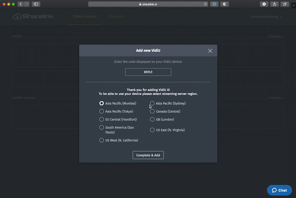Choose the EU Central (Frankfurt) radio option
This screenshot has height=198, width=296.
click(102, 119)
